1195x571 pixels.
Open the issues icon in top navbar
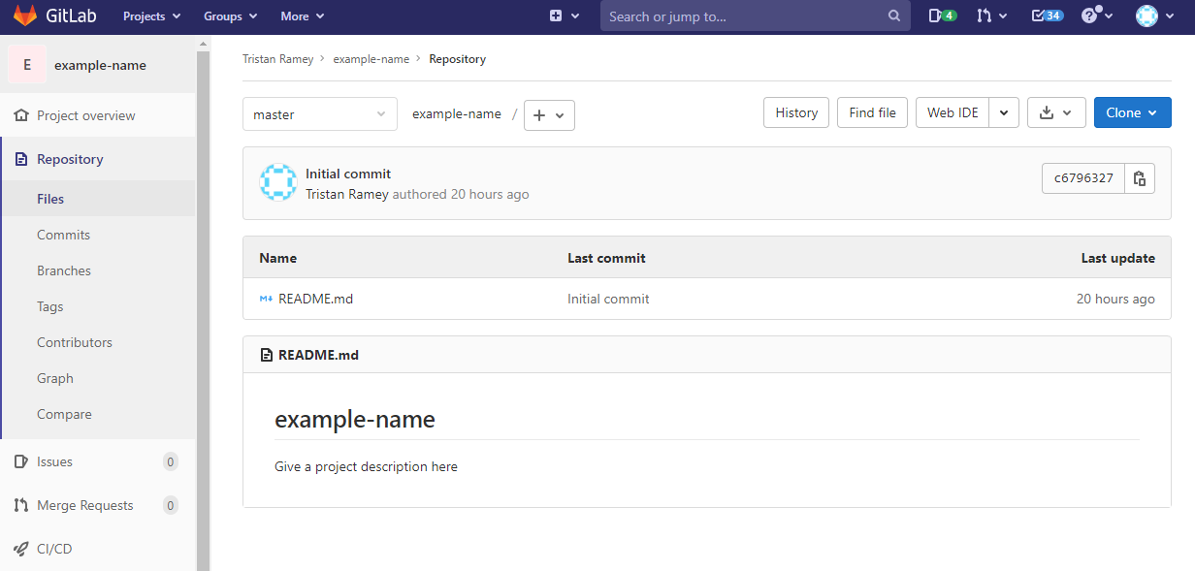tap(942, 16)
